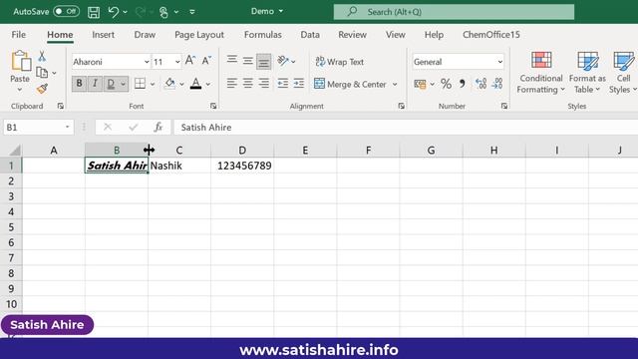Screen dimensions: 638x359
Task: Open Alignment dialog launcher
Action: click(401, 106)
